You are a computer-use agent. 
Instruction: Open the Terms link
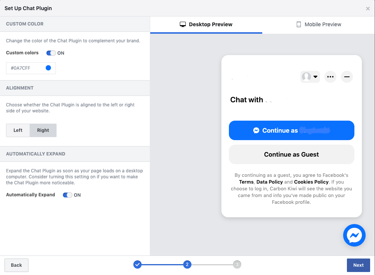tap(246, 182)
